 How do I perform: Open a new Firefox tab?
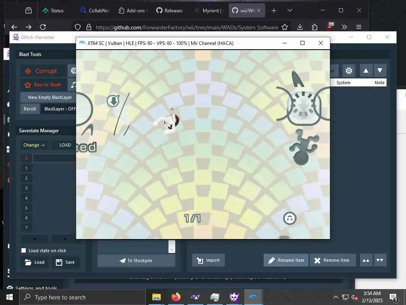pos(274,10)
